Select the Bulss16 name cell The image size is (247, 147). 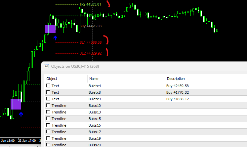126,125
